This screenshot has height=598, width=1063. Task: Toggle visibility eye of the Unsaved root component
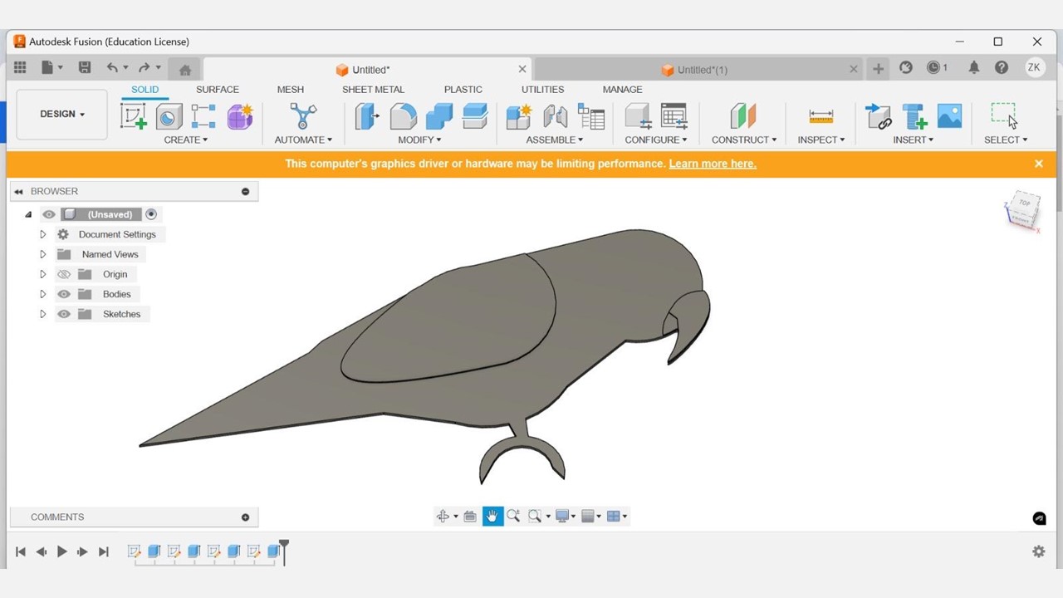pyautogui.click(x=49, y=214)
